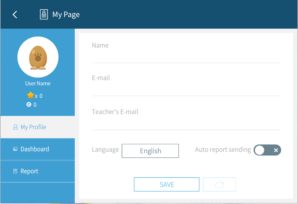The width and height of the screenshot is (298, 204).
Task: Select the Teacher's E-mail field
Action: coord(186,124)
